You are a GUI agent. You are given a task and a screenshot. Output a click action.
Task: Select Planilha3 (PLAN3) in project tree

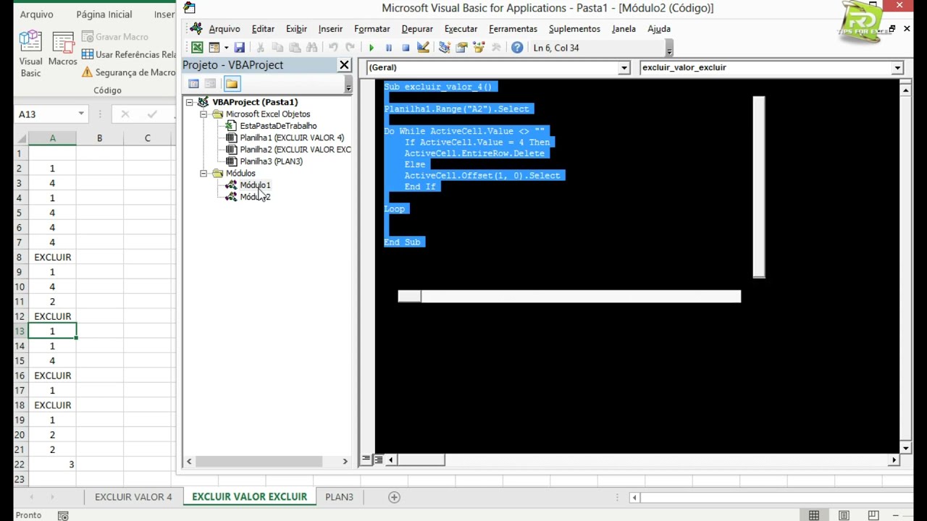coord(271,161)
